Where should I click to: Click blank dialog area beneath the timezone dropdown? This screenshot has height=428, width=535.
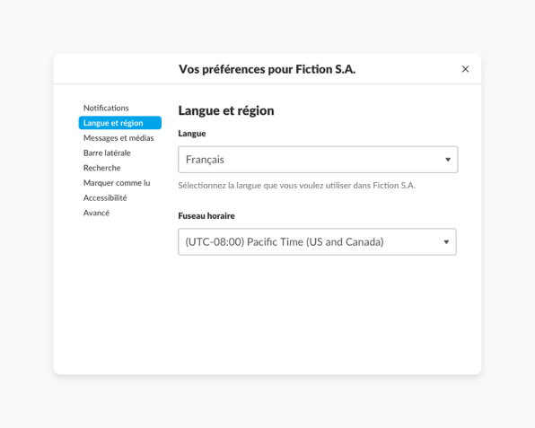[317, 314]
